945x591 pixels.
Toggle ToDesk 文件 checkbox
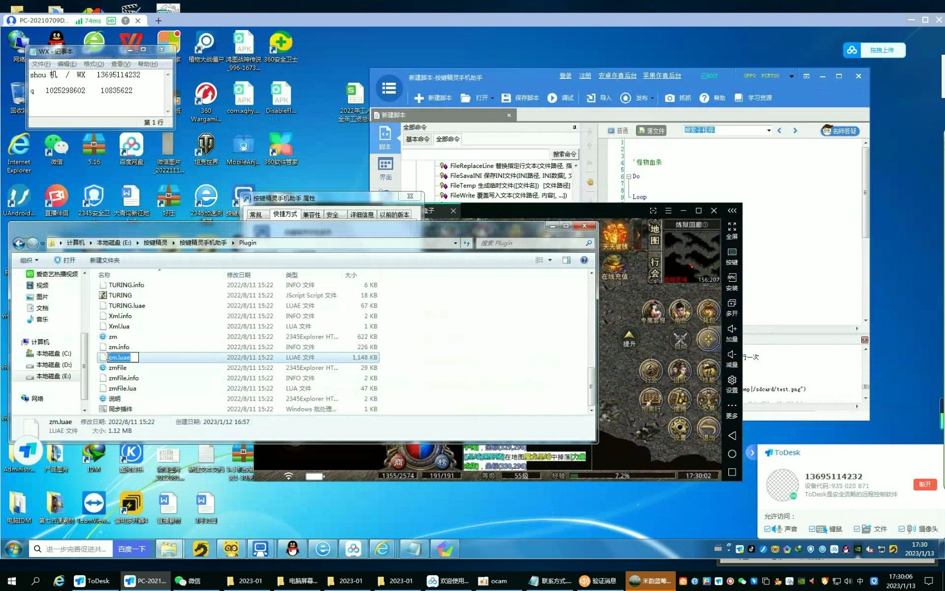tap(857, 529)
